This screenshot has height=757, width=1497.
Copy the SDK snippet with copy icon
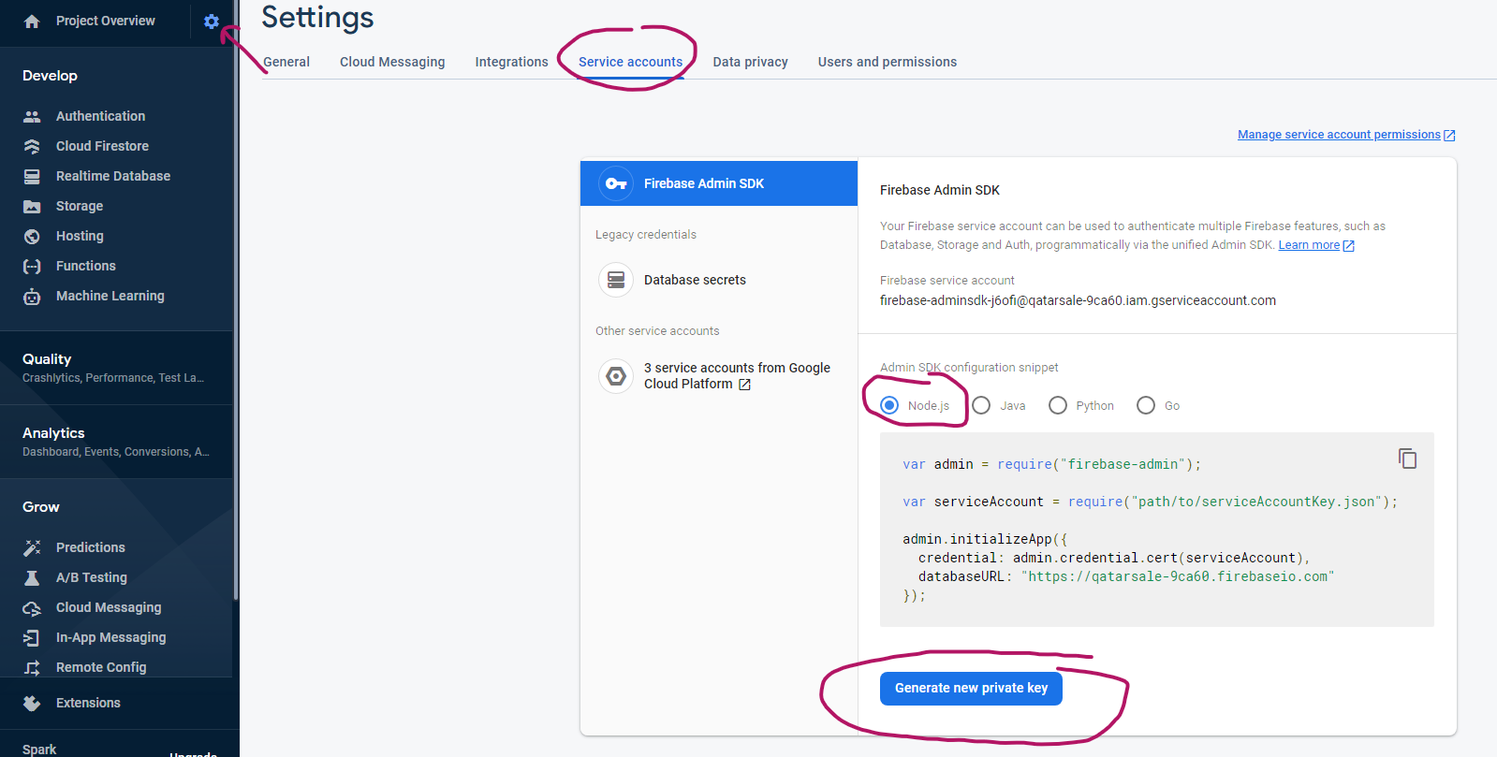click(1407, 459)
